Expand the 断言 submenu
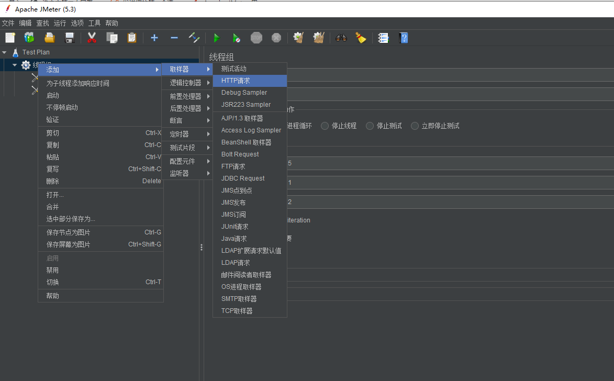The width and height of the screenshot is (614, 381). [187, 120]
